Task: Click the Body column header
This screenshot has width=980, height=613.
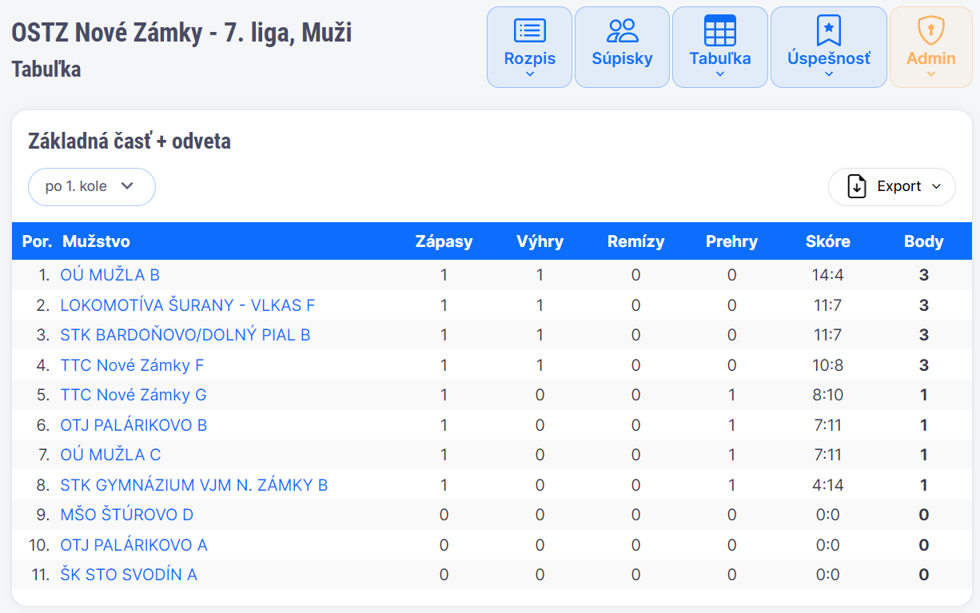Action: [x=924, y=241]
